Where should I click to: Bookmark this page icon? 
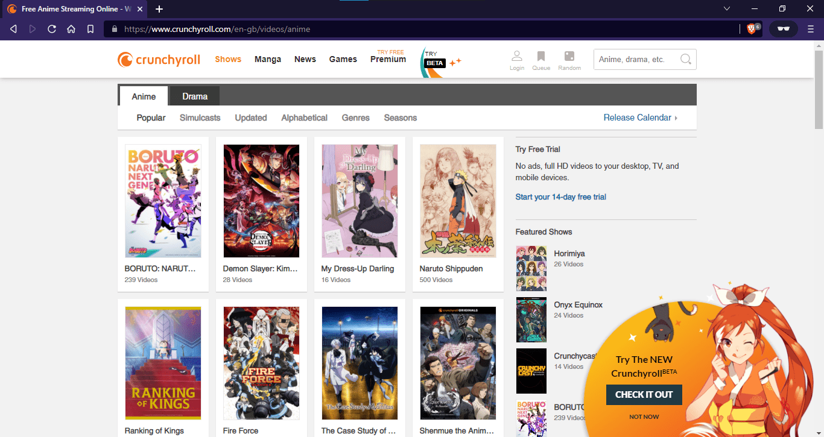pos(90,29)
